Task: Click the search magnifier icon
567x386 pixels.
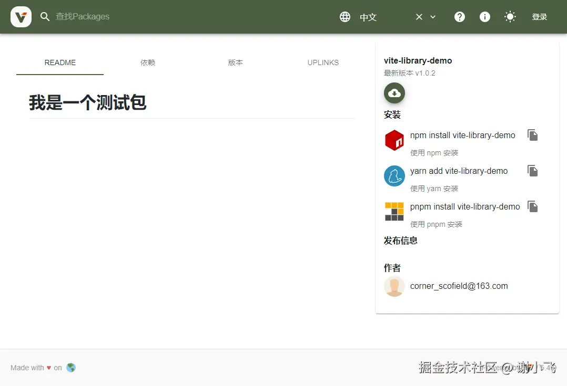Action: pyautogui.click(x=45, y=16)
